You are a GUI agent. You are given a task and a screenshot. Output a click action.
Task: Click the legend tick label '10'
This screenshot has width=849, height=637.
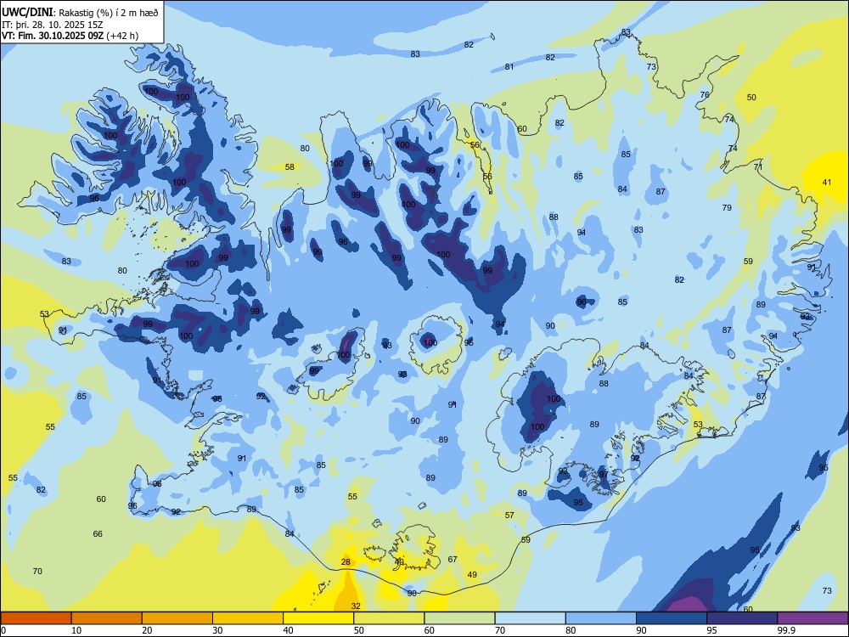76,630
